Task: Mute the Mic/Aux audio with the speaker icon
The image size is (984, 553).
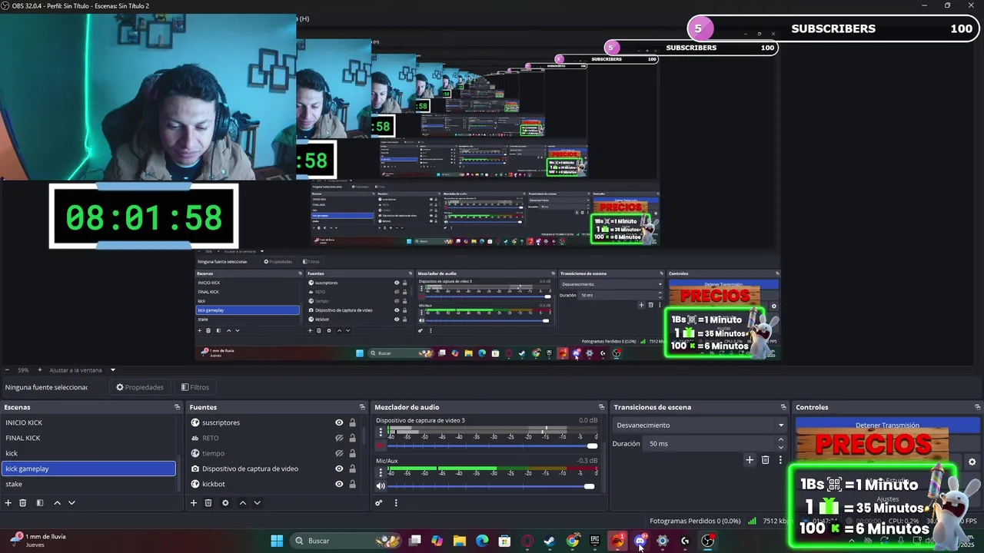Action: (x=381, y=486)
